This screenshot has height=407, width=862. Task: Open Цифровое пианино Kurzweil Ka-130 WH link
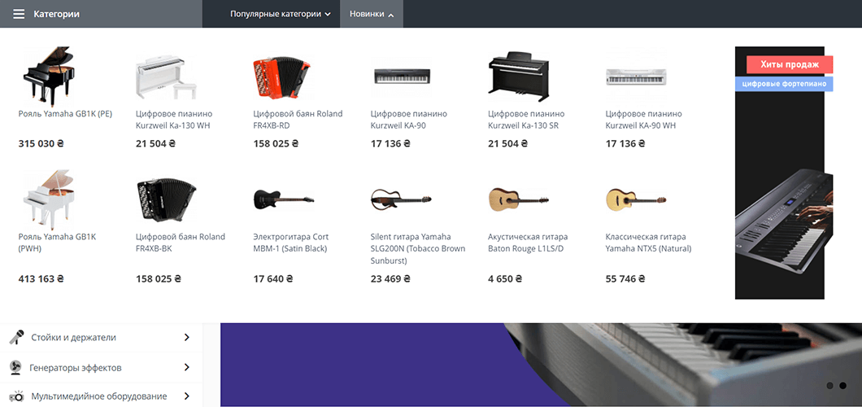[x=174, y=120]
